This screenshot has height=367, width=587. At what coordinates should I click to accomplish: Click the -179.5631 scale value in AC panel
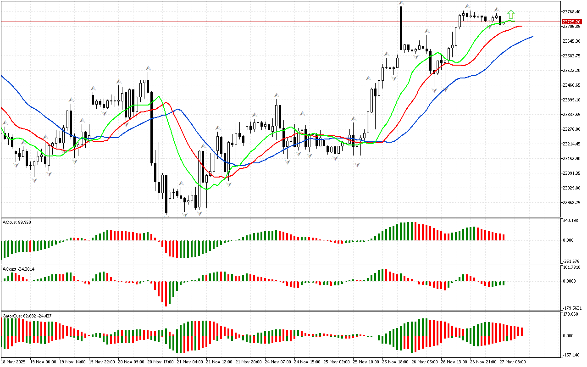[571, 308]
